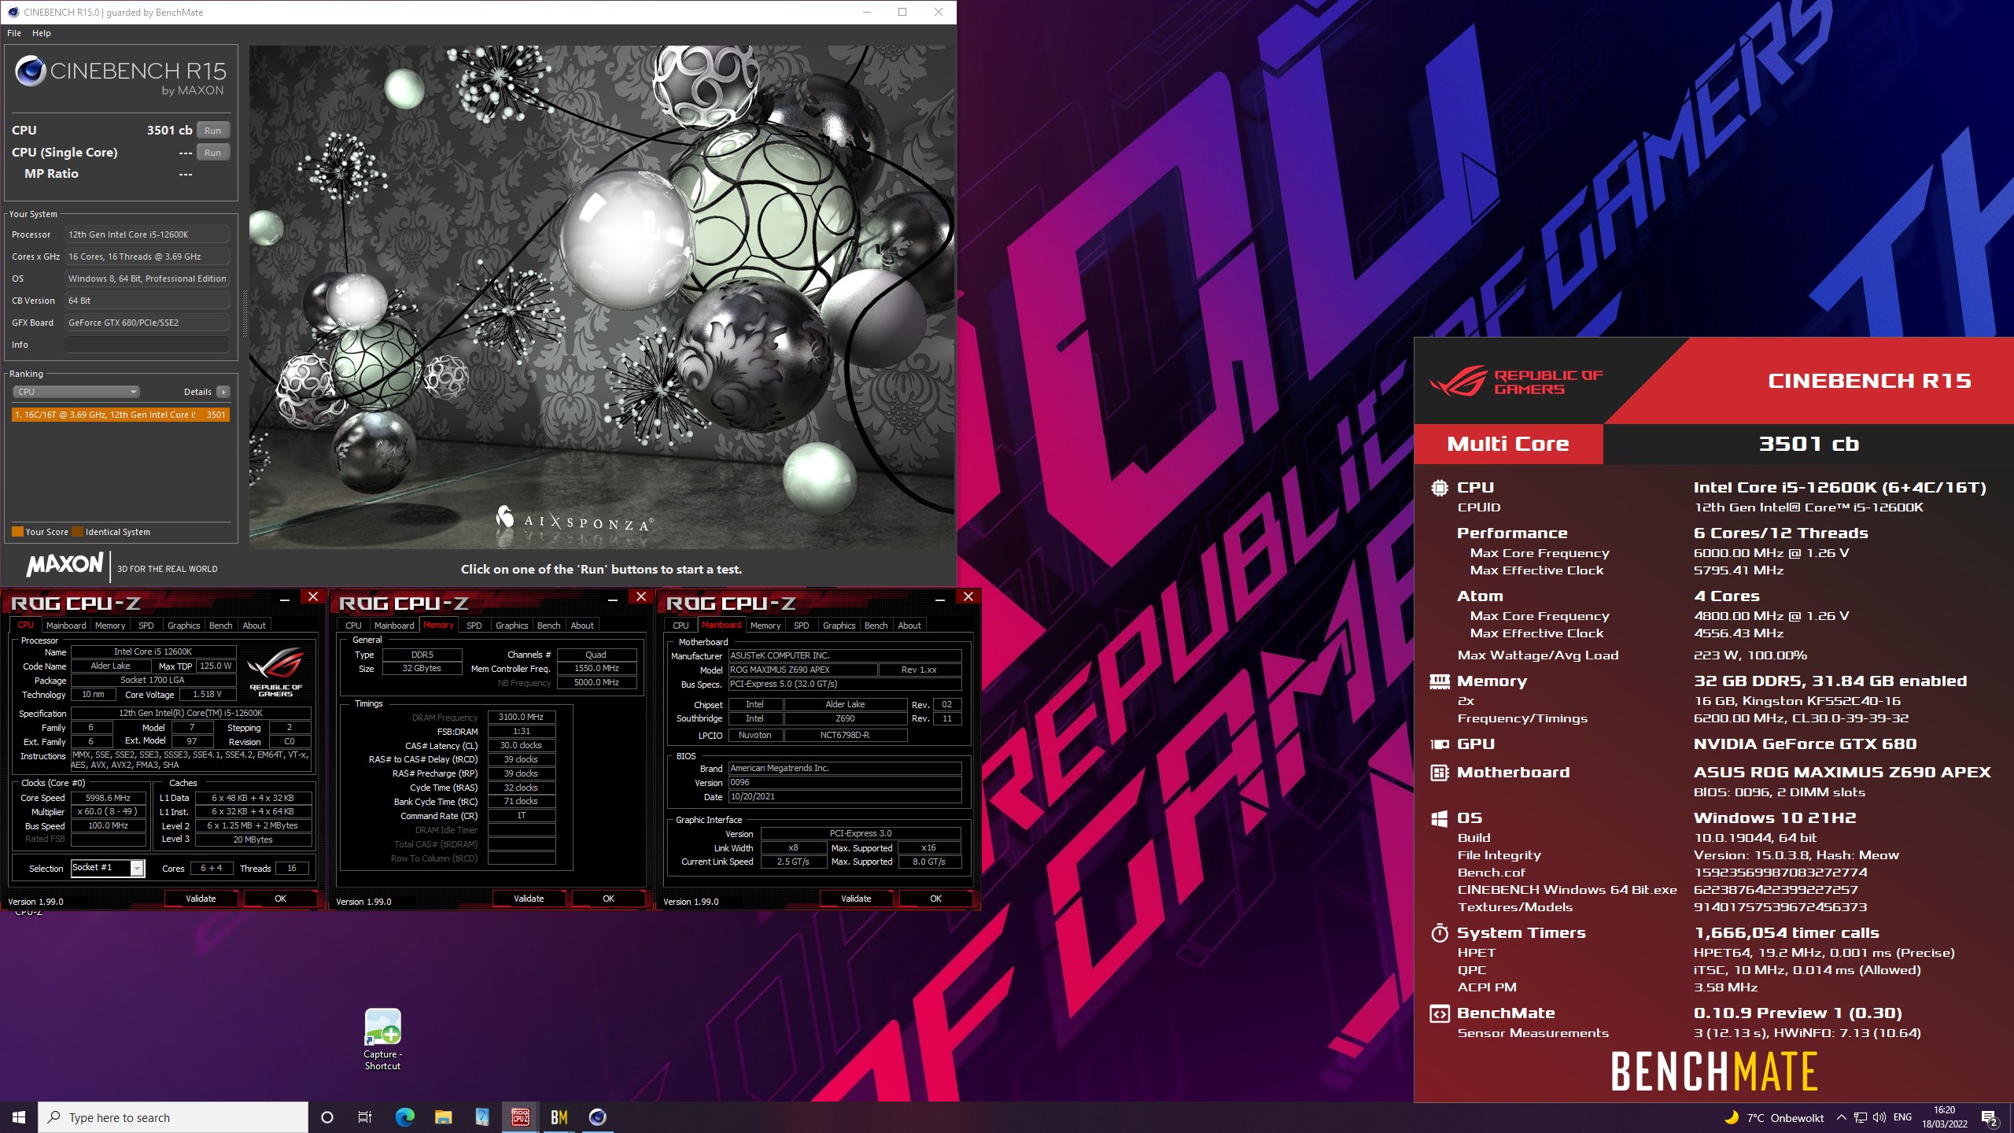Select the first ranking entry 16C/16T
Viewport: 2014px width, 1133px height.
point(120,415)
